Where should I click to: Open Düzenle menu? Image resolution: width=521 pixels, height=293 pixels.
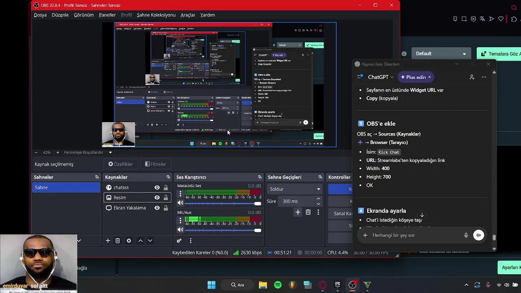tap(60, 15)
